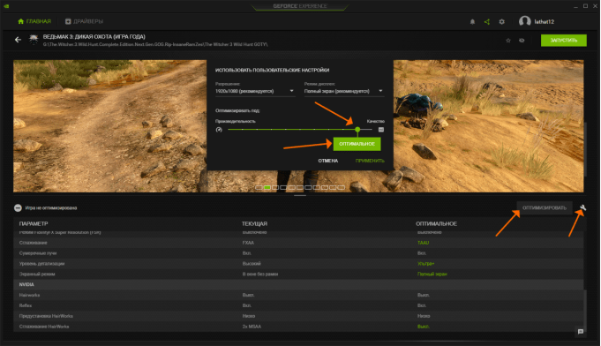Click the TAAU optimal value
The width and height of the screenshot is (601, 346).
pyautogui.click(x=423, y=243)
